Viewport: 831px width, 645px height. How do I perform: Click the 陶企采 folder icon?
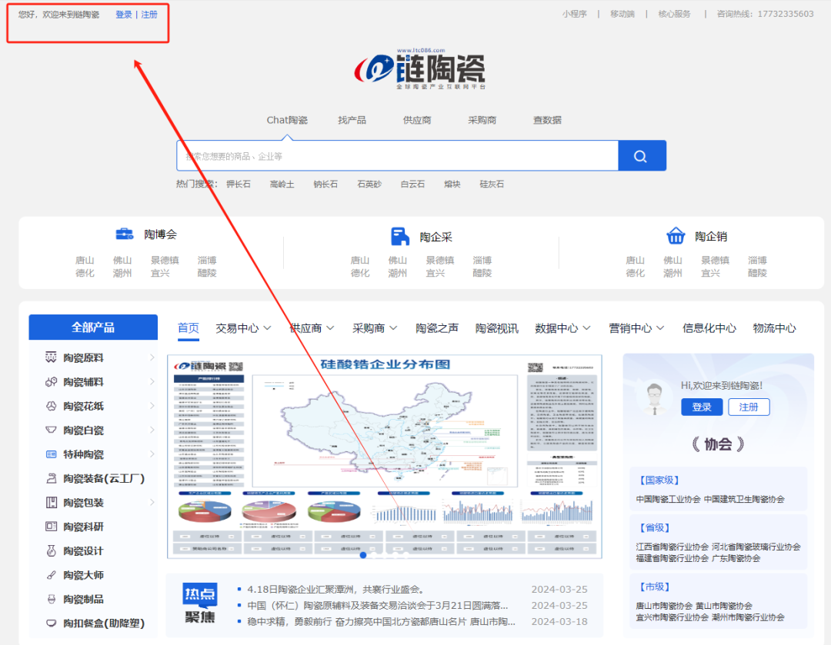click(399, 235)
